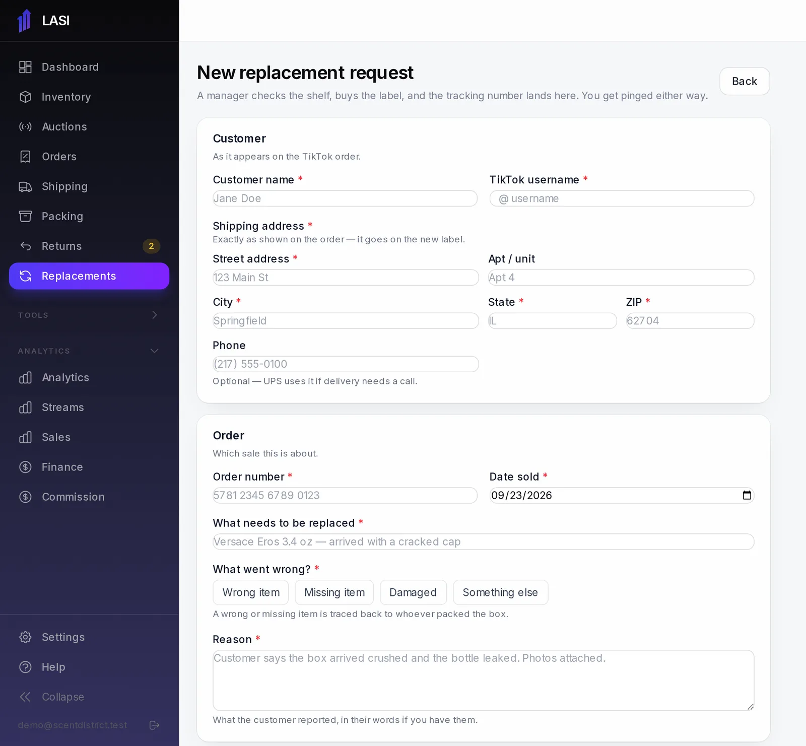This screenshot has width=806, height=746.
Task: Open the Returns page
Action: [x=89, y=246]
